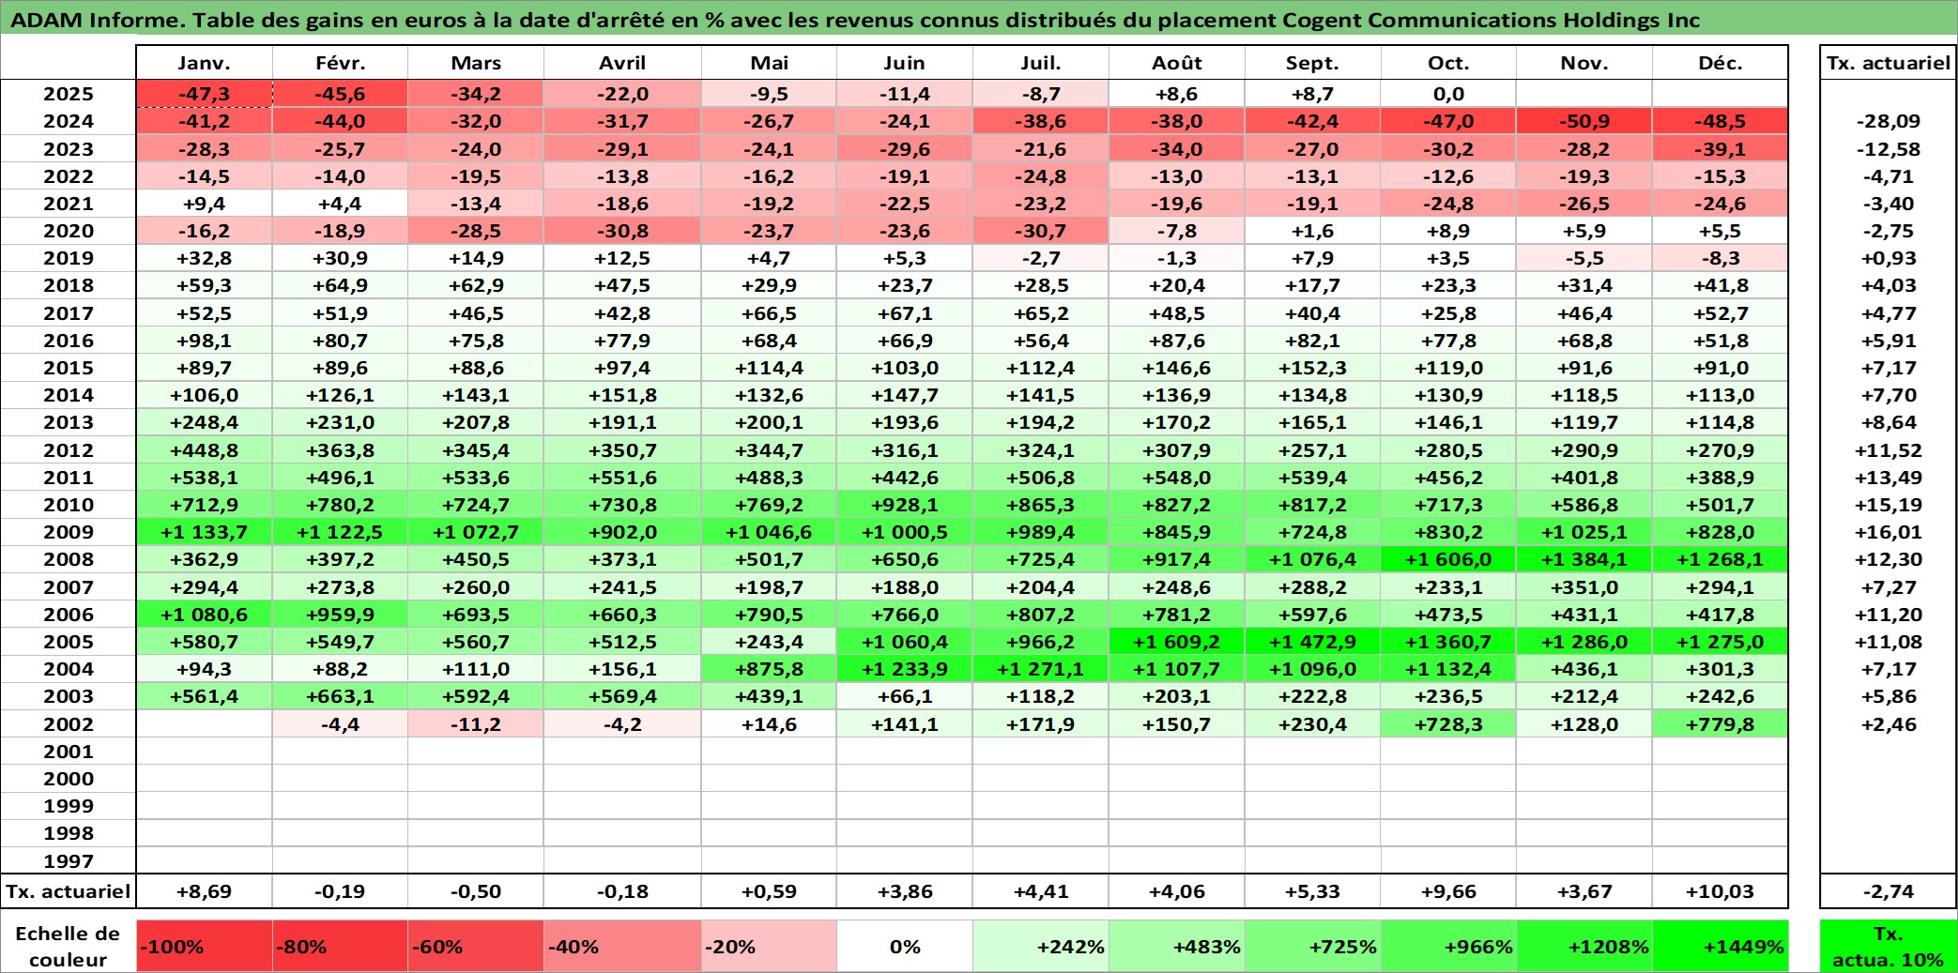Select the Févr. column header
Viewport: 1958px width, 973px height.
click(x=340, y=63)
